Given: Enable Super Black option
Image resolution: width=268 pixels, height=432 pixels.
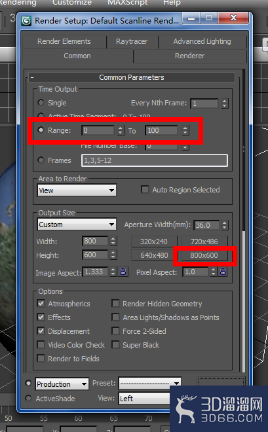Looking at the screenshot, I should pos(115,345).
